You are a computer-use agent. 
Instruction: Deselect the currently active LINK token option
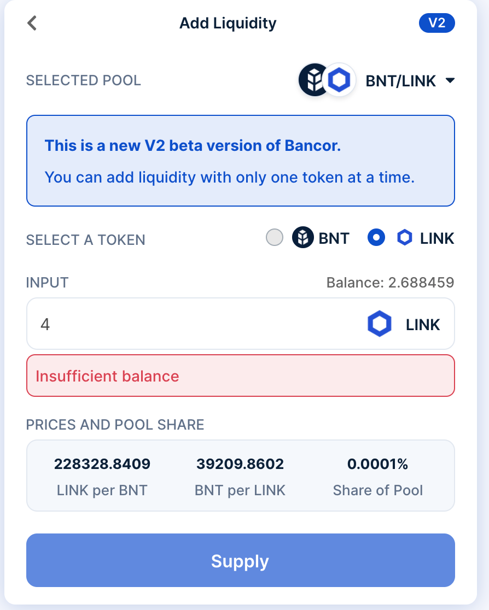[376, 237]
